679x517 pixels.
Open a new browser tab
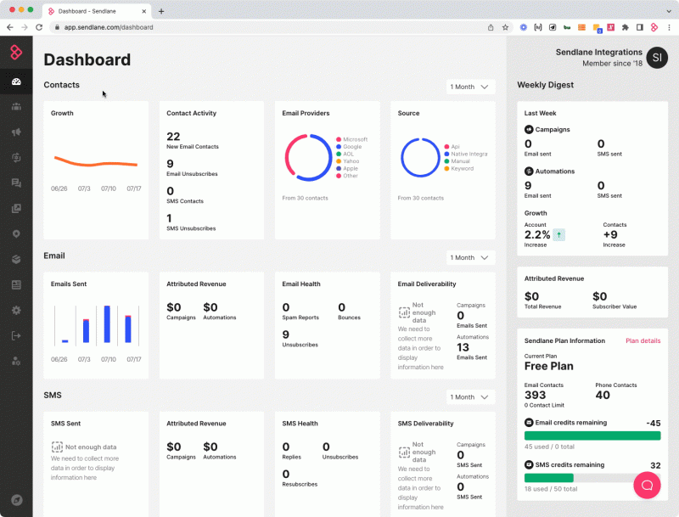[161, 11]
